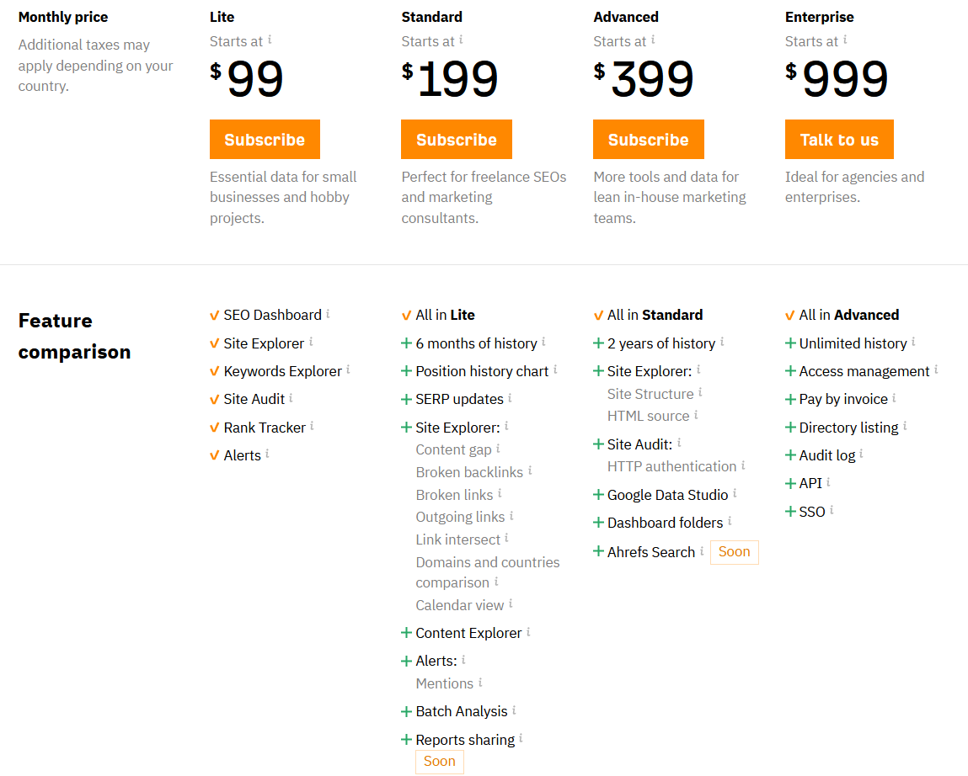
Task: Click info icon beside HTTP authentication
Action: tap(743, 465)
